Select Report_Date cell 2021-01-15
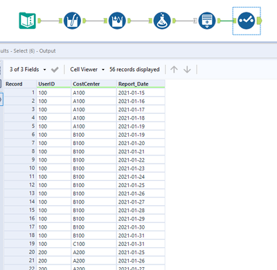 pos(141,93)
